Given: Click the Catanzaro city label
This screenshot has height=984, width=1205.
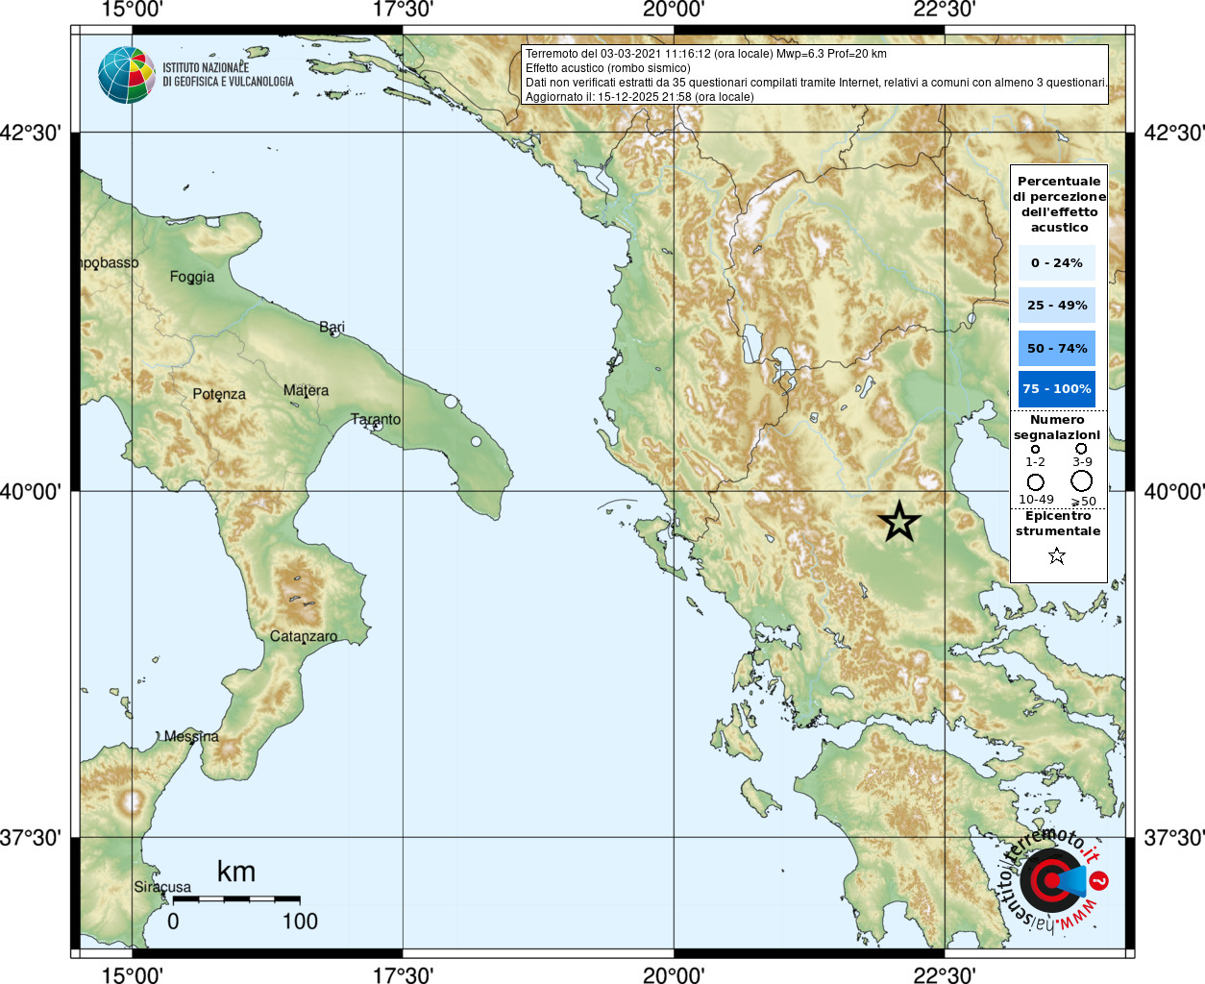Looking at the screenshot, I should (x=304, y=636).
